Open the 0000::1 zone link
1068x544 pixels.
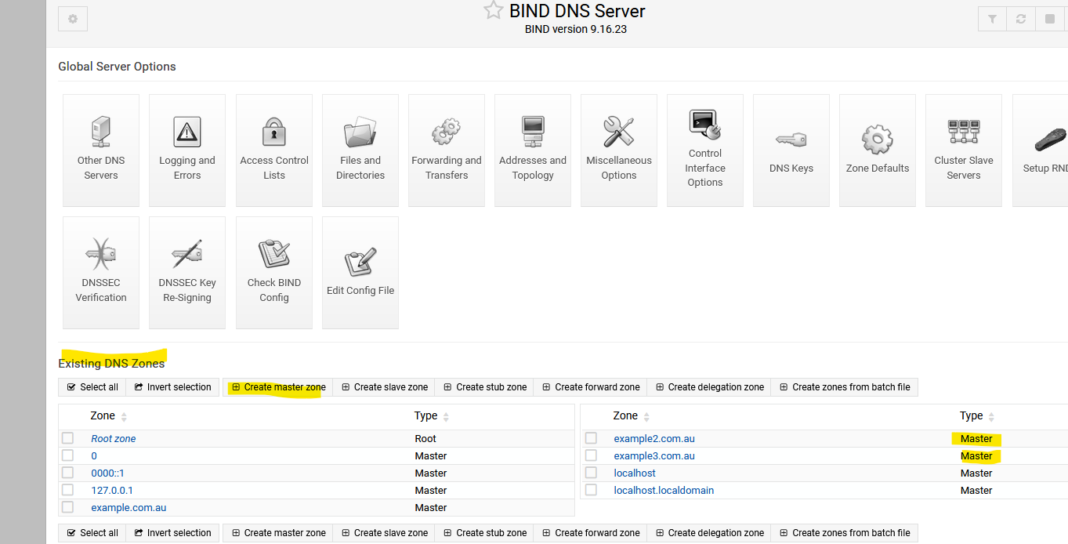coord(107,473)
